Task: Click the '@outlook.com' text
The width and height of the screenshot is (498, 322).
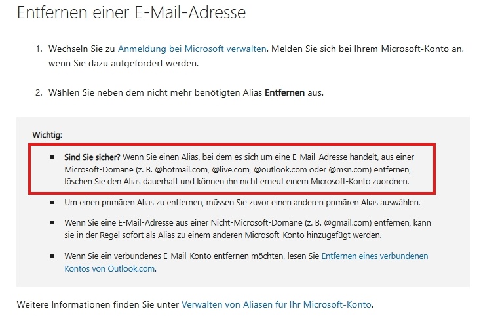Action: tap(280, 170)
